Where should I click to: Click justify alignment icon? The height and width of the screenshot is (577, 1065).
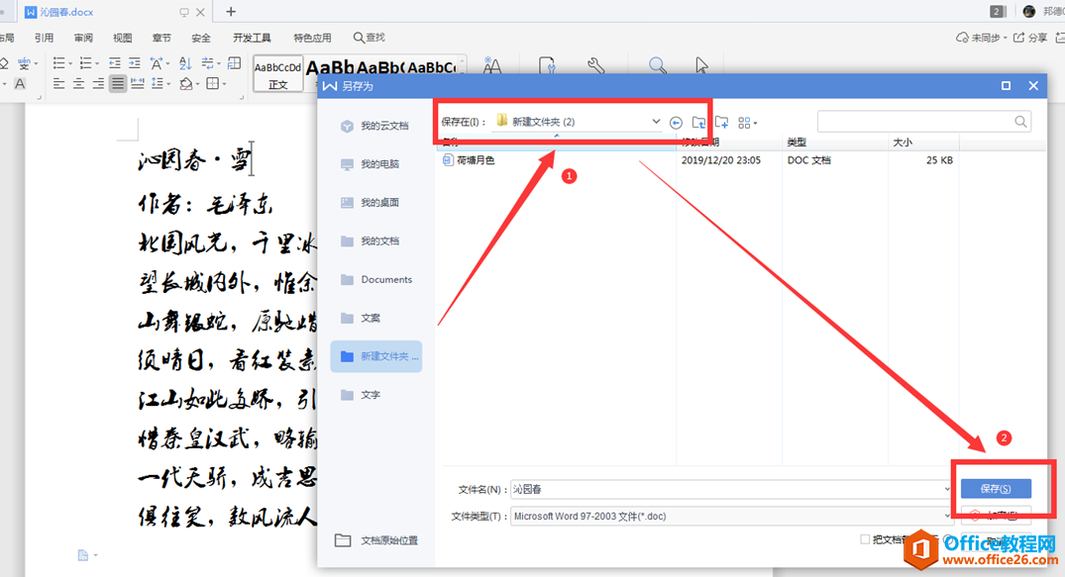coord(118,83)
